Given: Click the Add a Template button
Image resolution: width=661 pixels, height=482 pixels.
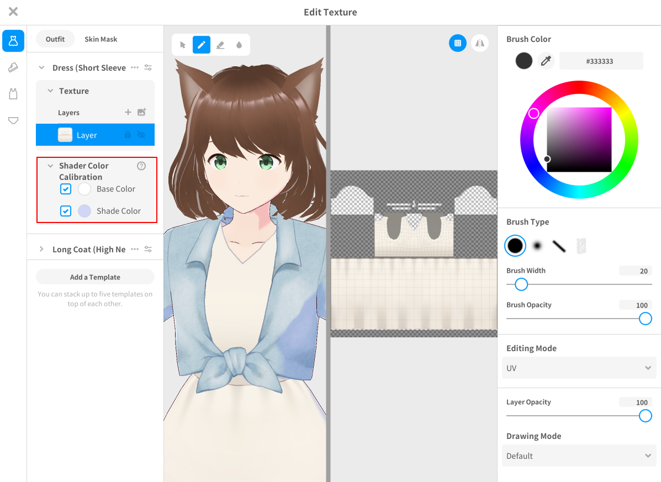Looking at the screenshot, I should tap(95, 277).
